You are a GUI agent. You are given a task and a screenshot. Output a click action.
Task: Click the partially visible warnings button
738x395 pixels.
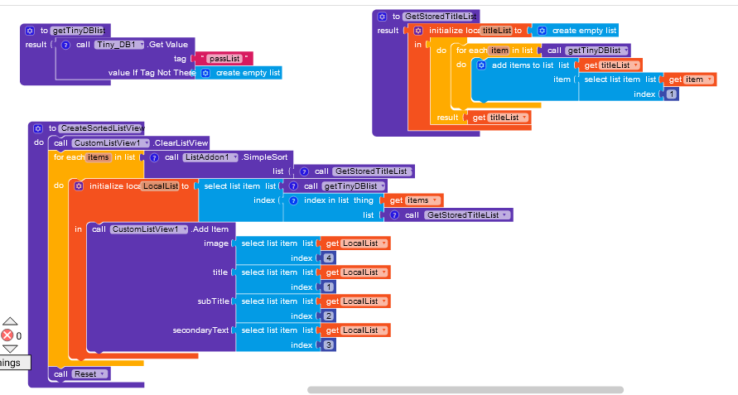15,363
